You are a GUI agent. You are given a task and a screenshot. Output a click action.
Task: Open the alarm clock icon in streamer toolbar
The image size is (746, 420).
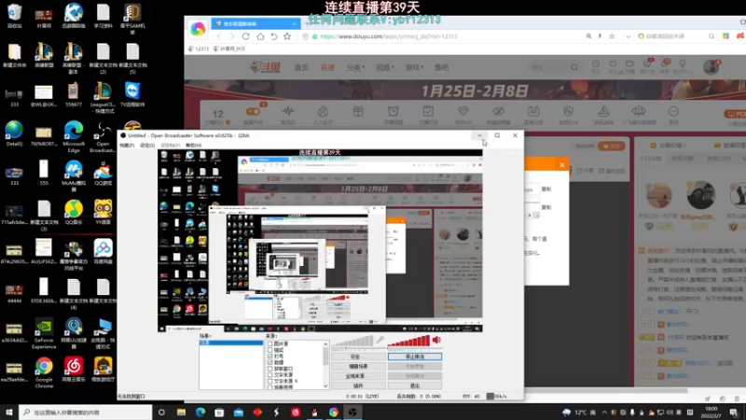click(393, 111)
